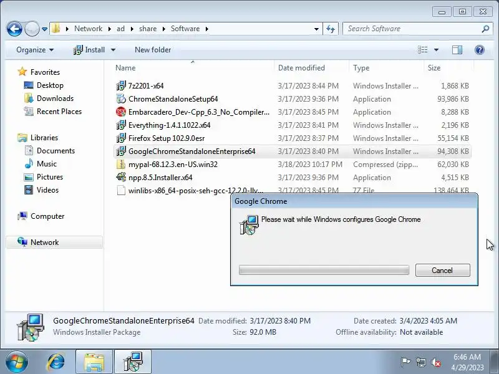Select Network in navigation pane
This screenshot has height=374, width=499.
pyautogui.click(x=44, y=242)
